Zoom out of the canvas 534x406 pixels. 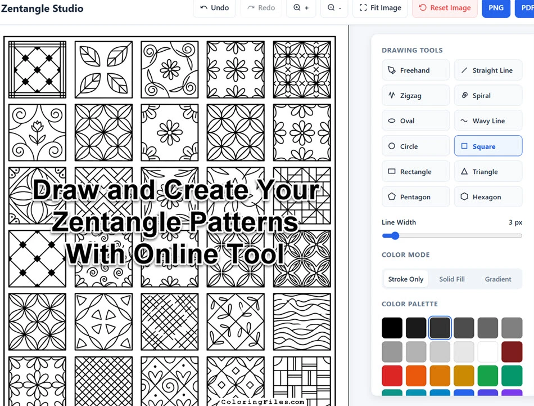[x=334, y=8]
